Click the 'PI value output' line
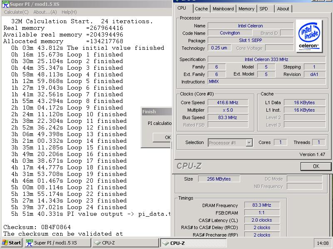The height and width of the screenshot is (249, 333). click(91, 214)
